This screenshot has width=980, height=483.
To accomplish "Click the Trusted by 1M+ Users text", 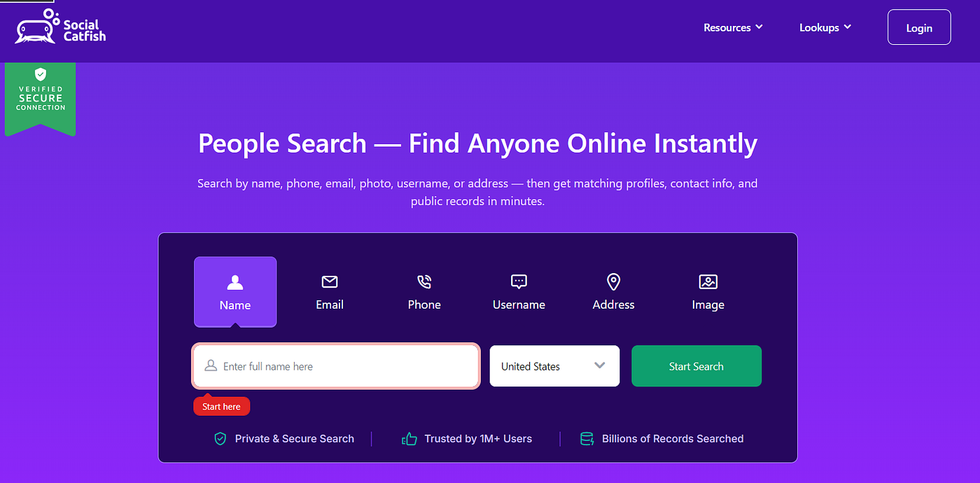I will click(478, 439).
